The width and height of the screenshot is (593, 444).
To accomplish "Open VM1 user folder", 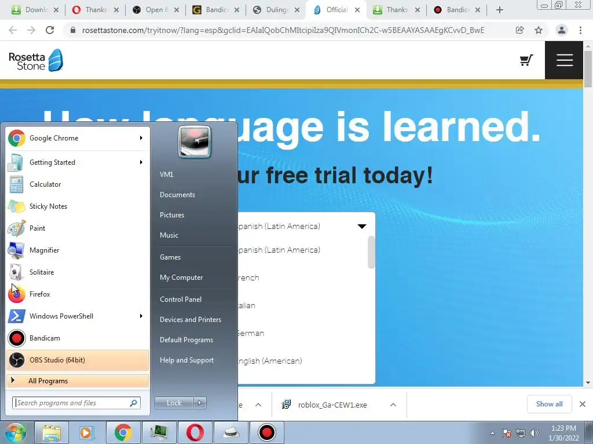I will [x=166, y=175].
